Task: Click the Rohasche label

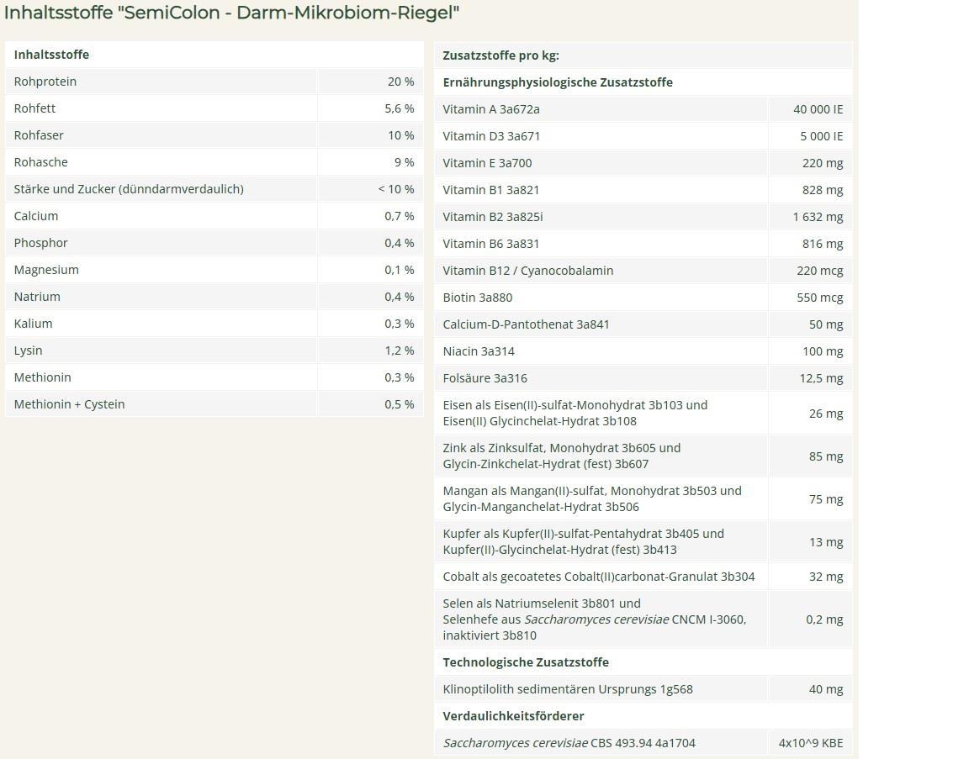Action: (x=40, y=162)
